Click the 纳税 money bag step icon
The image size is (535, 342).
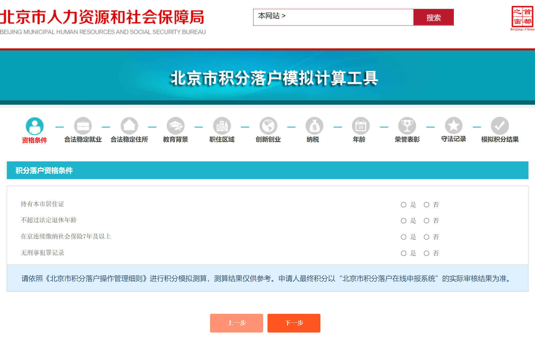click(314, 126)
